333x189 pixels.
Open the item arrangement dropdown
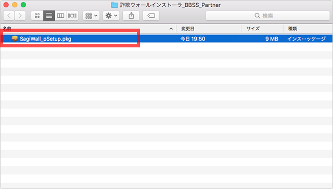pos(92,16)
